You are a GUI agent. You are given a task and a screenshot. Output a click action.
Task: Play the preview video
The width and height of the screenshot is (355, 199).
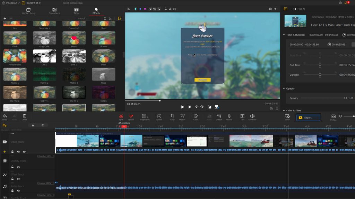click(x=182, y=107)
